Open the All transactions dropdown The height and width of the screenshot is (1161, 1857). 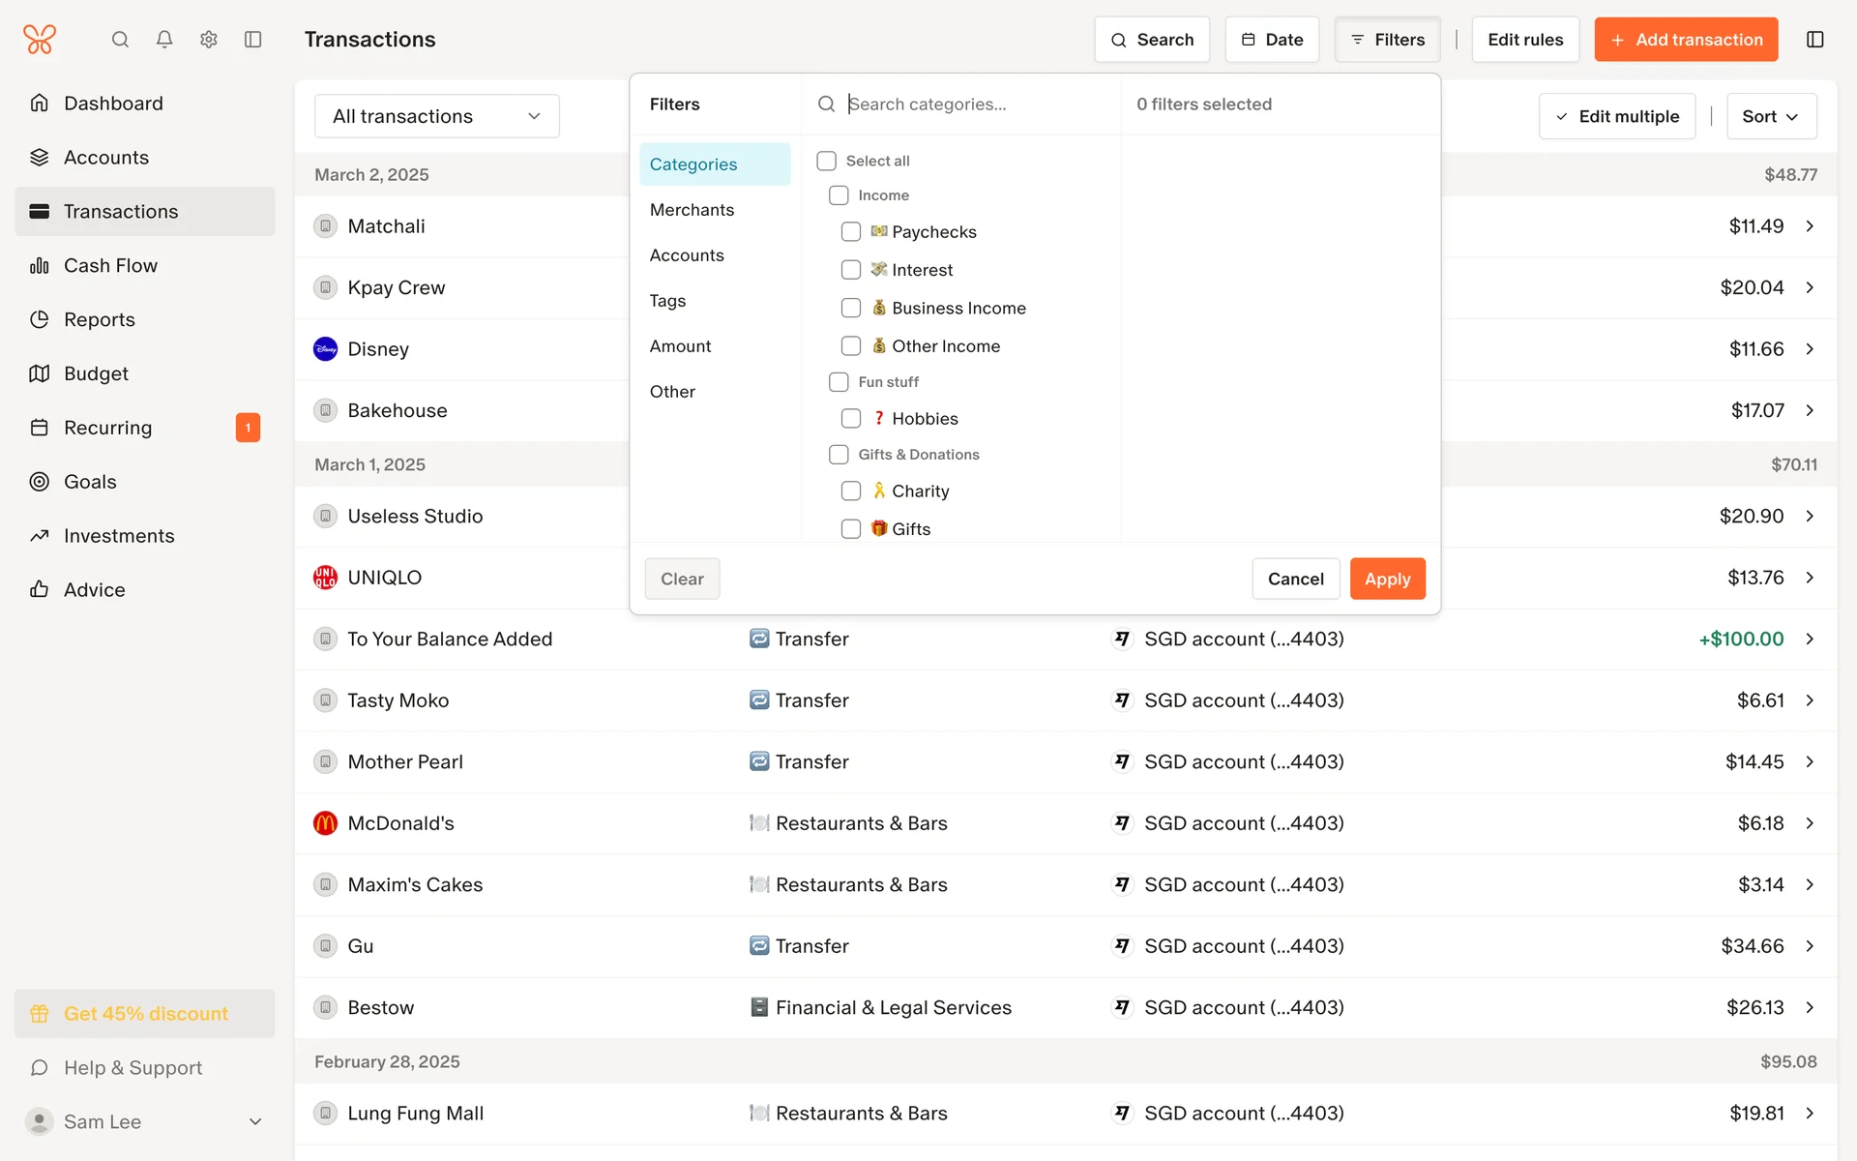(x=436, y=116)
